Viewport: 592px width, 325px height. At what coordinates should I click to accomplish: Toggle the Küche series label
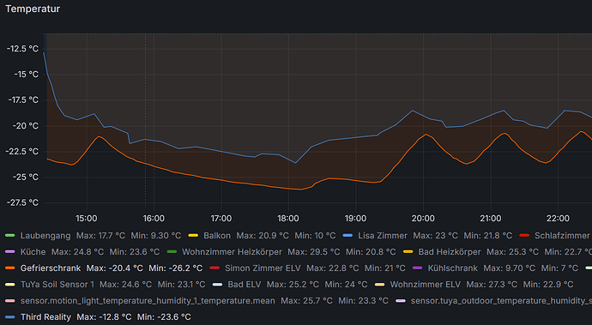pyautogui.click(x=33, y=252)
